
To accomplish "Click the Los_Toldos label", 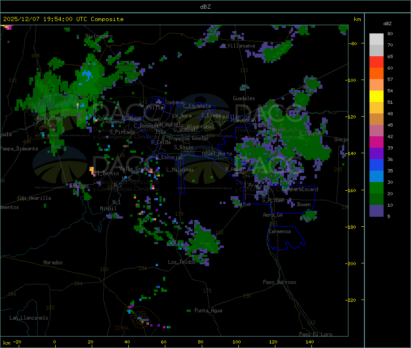I will pyautogui.click(x=182, y=262).
